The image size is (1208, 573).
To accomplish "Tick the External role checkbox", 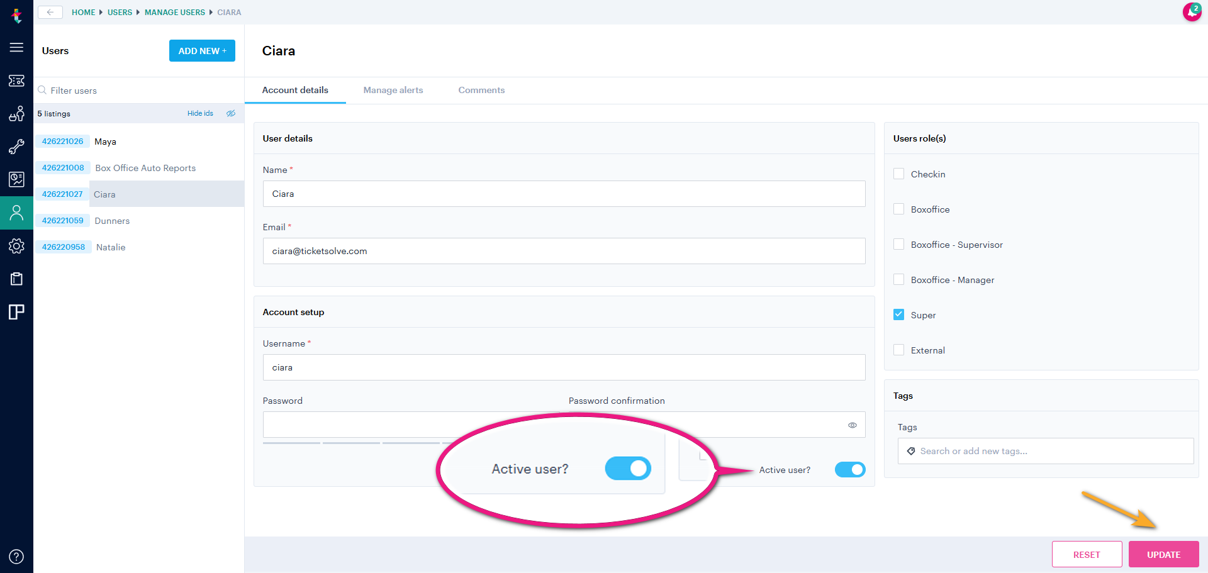I will (x=898, y=350).
